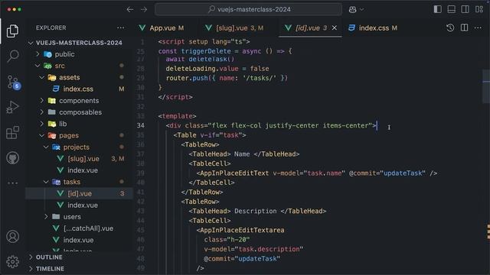The width and height of the screenshot is (490, 275).
Task: Close the [id].vue editor tab
Action: point(335,27)
